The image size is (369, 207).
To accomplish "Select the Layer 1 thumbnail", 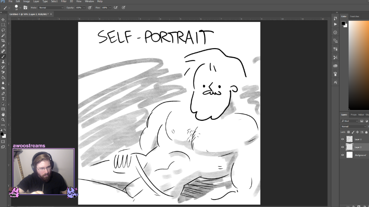I will pos(349,139).
